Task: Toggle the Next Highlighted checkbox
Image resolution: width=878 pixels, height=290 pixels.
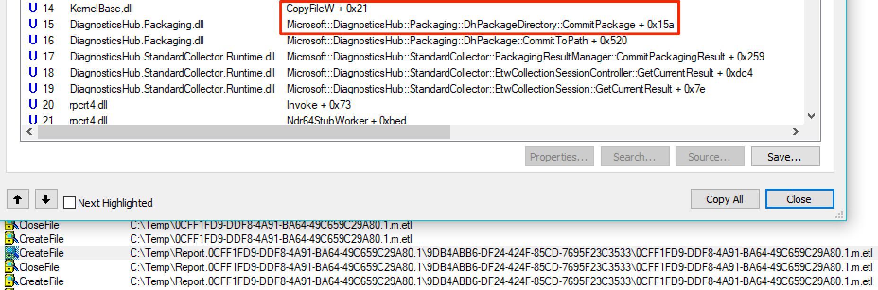Action: coord(70,203)
